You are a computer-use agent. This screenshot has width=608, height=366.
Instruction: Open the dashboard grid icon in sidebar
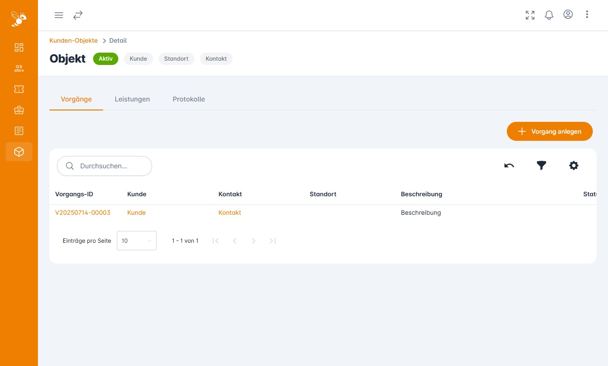[19, 47]
